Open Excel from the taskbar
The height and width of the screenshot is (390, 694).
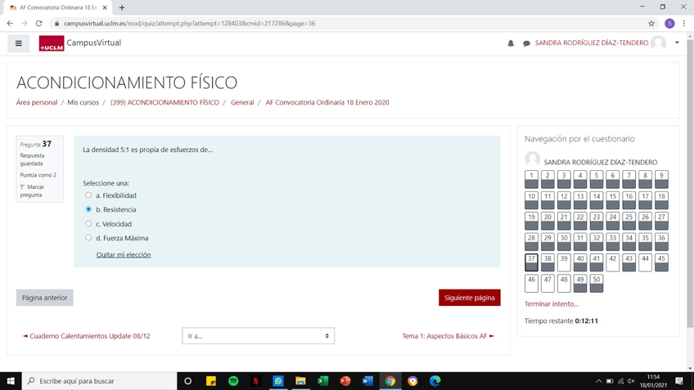[322, 381]
